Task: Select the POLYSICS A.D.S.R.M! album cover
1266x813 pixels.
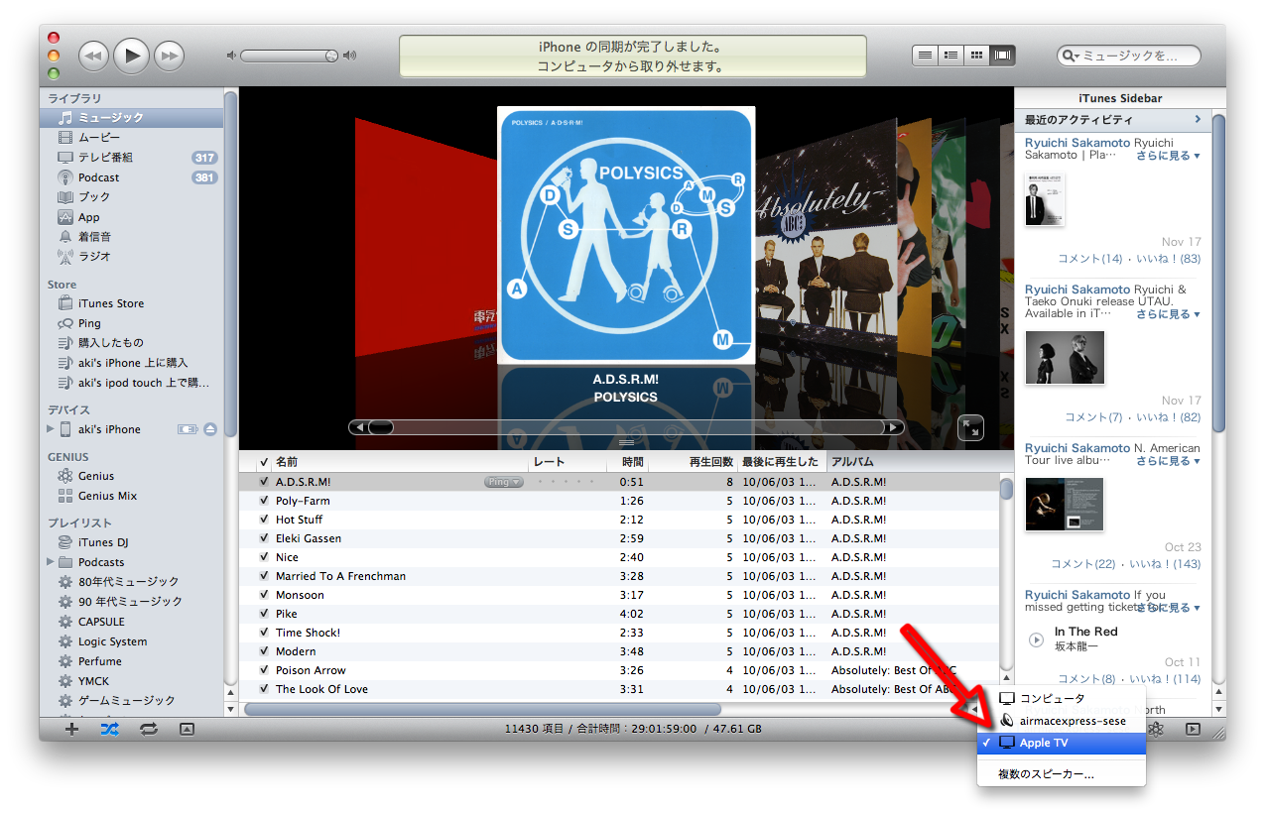Action: (x=626, y=235)
